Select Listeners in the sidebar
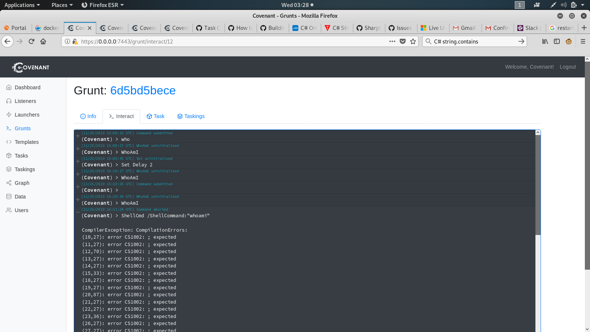This screenshot has height=332, width=590. (x=25, y=101)
